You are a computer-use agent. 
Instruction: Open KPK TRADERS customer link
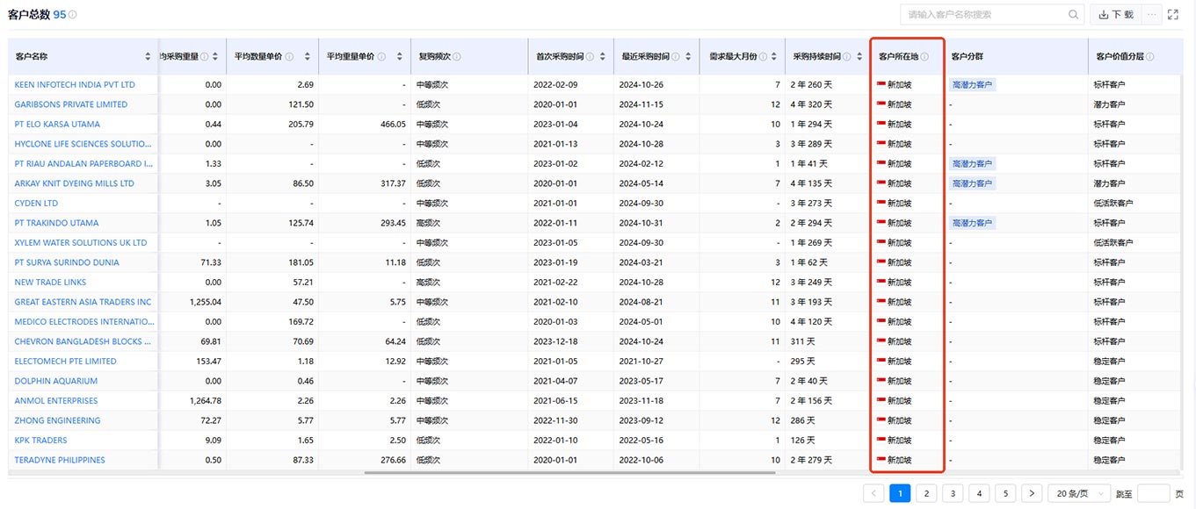coord(40,441)
